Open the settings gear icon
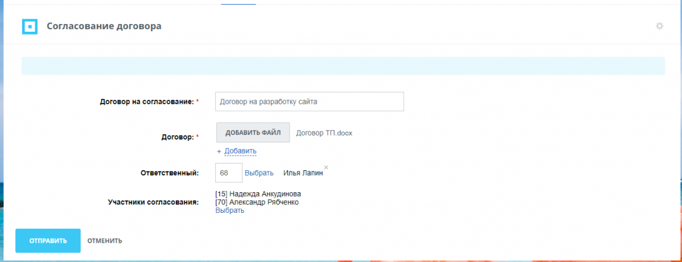682x262 pixels. (659, 26)
